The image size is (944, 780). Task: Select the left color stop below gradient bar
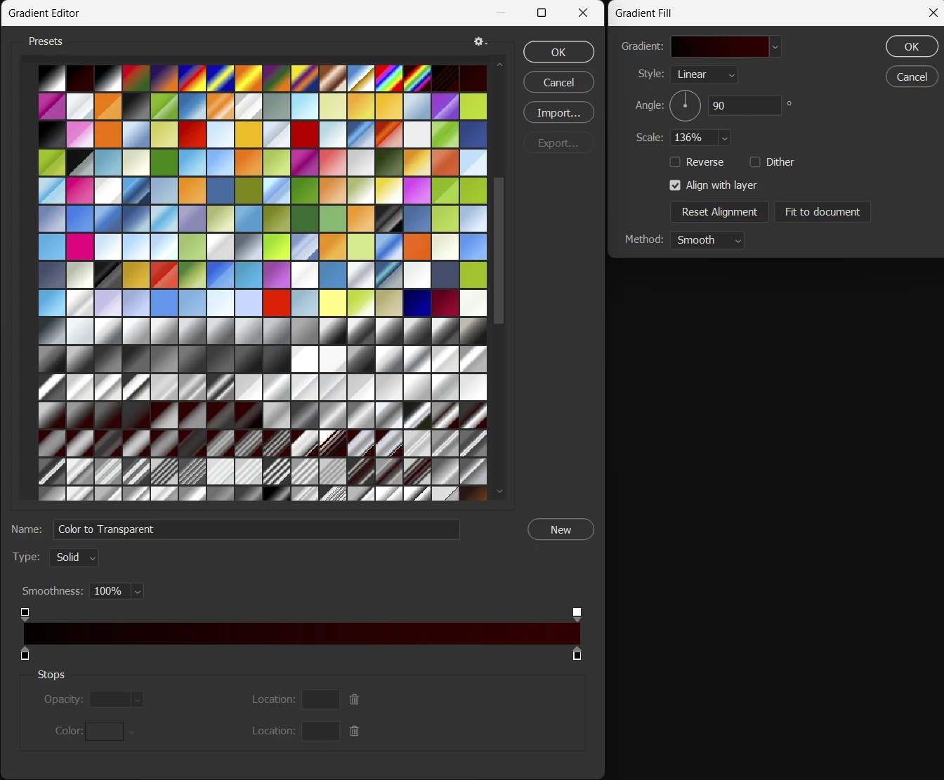(x=25, y=654)
